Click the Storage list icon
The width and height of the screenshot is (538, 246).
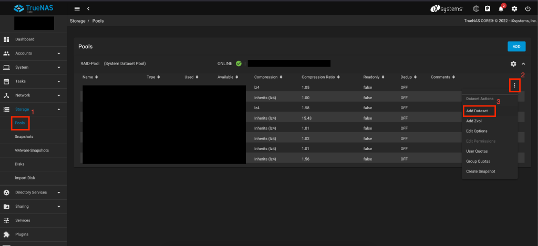tap(6, 109)
